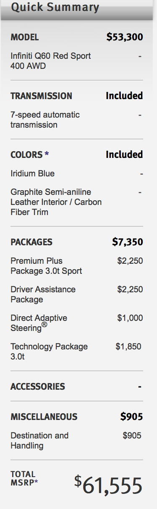Click Premium Plus Package 3.0t Sport
Screen dimensions: 157x509
(x=46, y=266)
